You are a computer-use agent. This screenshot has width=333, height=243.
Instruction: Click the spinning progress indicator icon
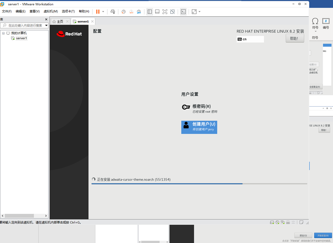94,179
